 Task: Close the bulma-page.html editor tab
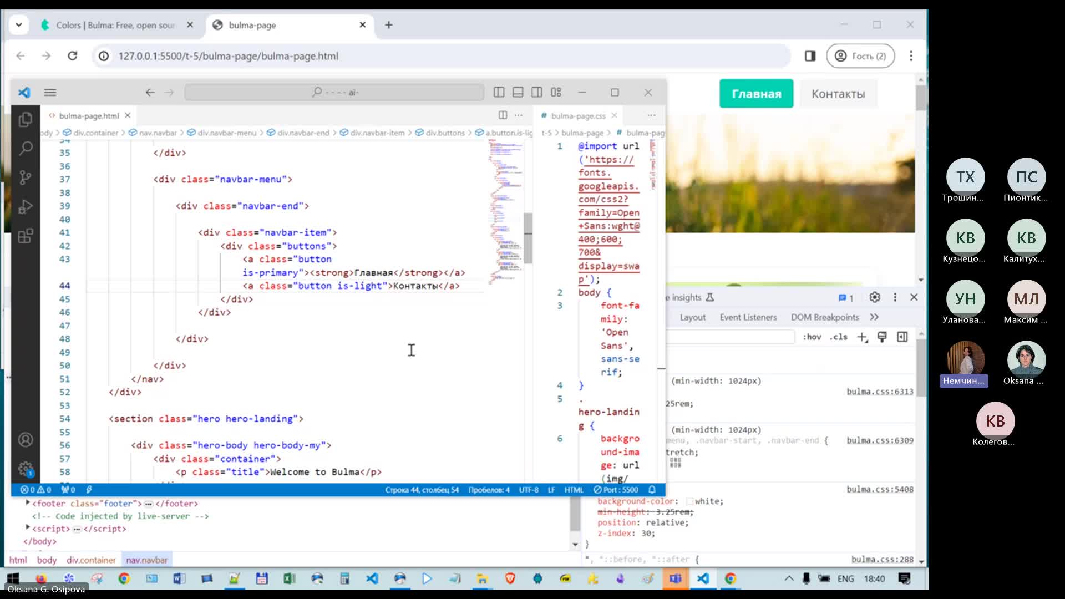pyautogui.click(x=128, y=115)
